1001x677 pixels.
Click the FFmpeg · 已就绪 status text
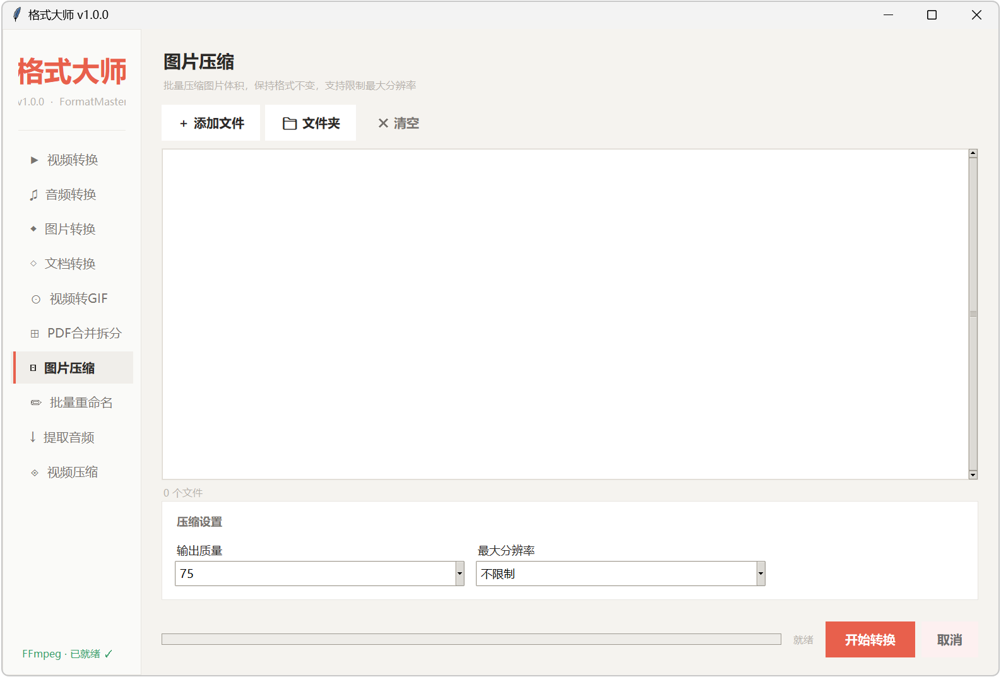point(68,654)
